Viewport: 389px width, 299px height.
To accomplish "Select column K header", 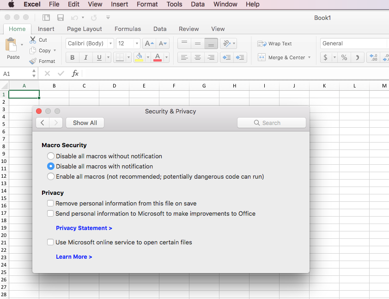I will point(324,86).
